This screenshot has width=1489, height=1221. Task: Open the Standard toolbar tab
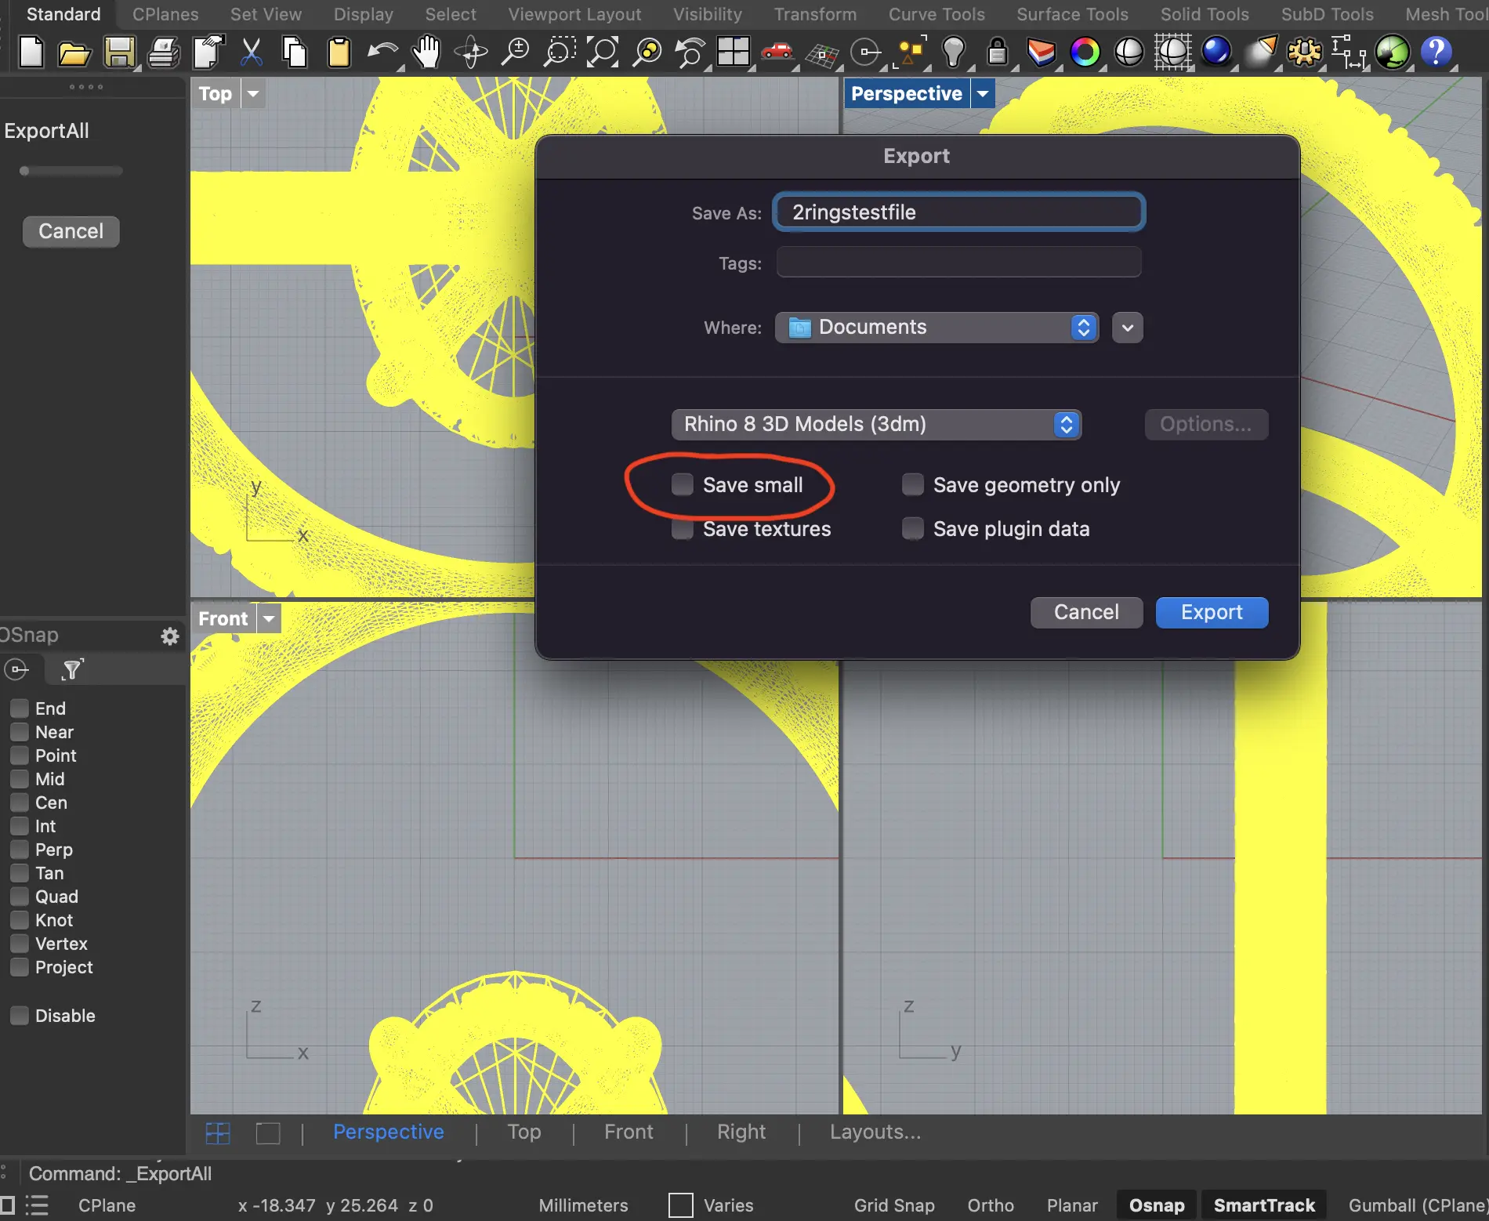63,14
